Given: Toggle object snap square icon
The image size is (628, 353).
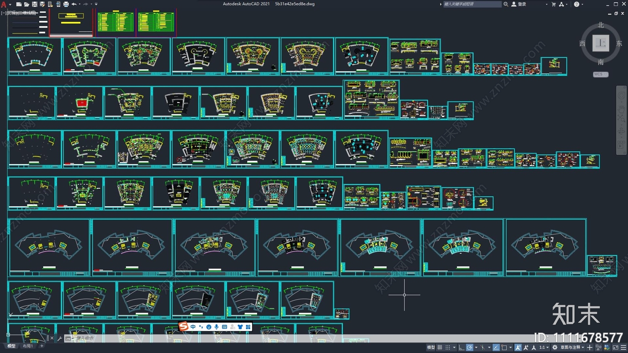Looking at the screenshot, I should [504, 348].
